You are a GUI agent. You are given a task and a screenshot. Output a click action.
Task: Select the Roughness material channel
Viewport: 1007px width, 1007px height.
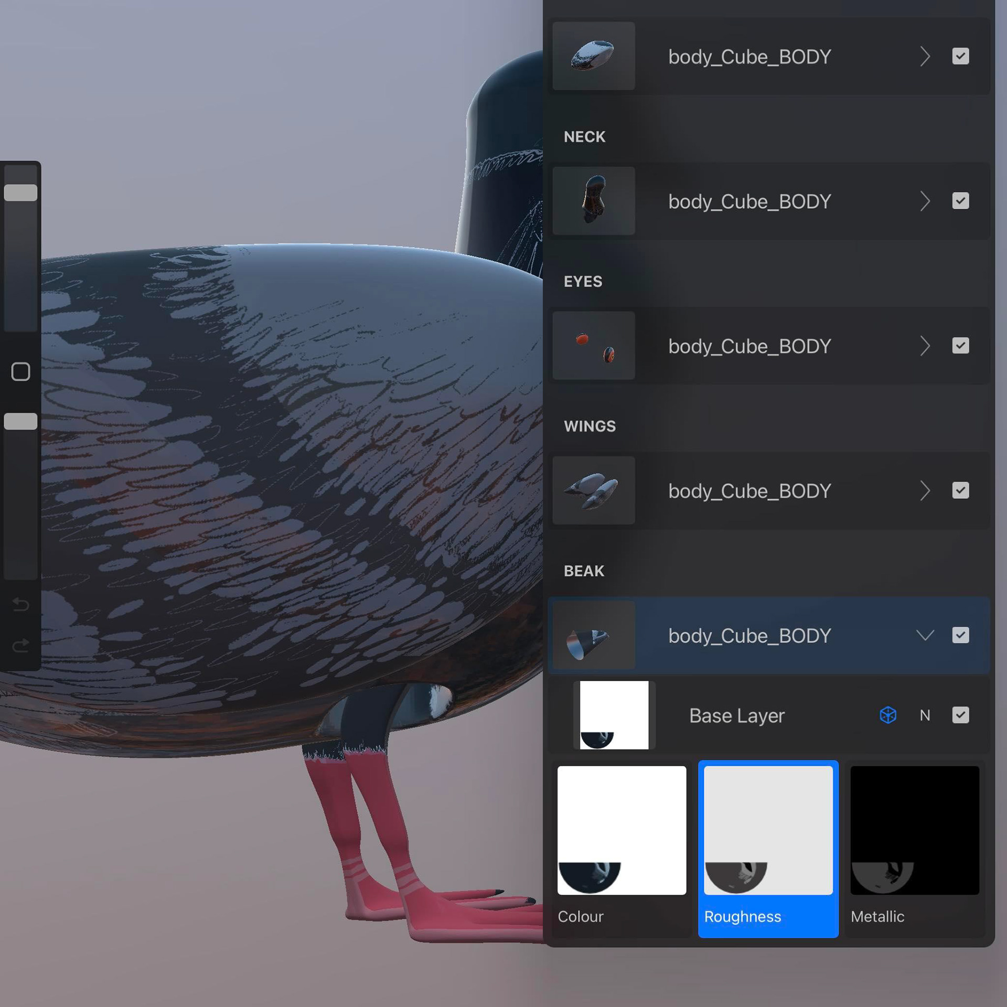tap(768, 849)
